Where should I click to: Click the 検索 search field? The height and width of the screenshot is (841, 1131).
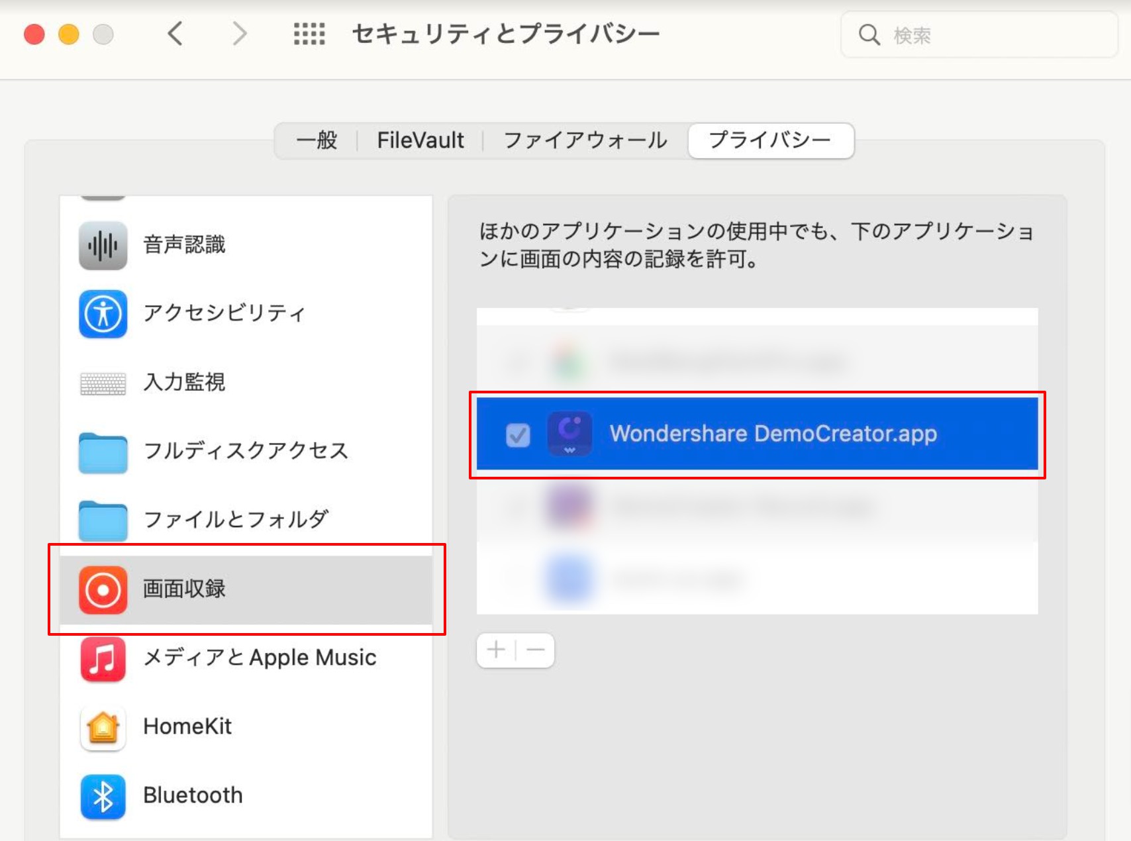click(979, 34)
